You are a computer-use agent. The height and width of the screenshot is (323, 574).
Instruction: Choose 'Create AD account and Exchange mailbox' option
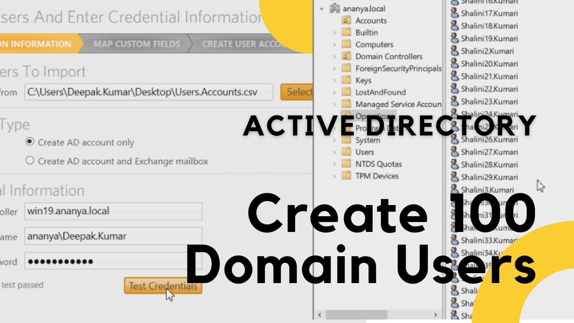pos(30,160)
